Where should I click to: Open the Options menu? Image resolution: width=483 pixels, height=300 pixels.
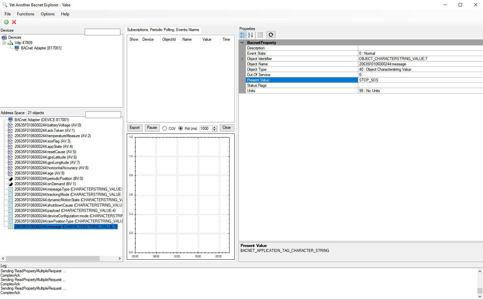tap(48, 14)
